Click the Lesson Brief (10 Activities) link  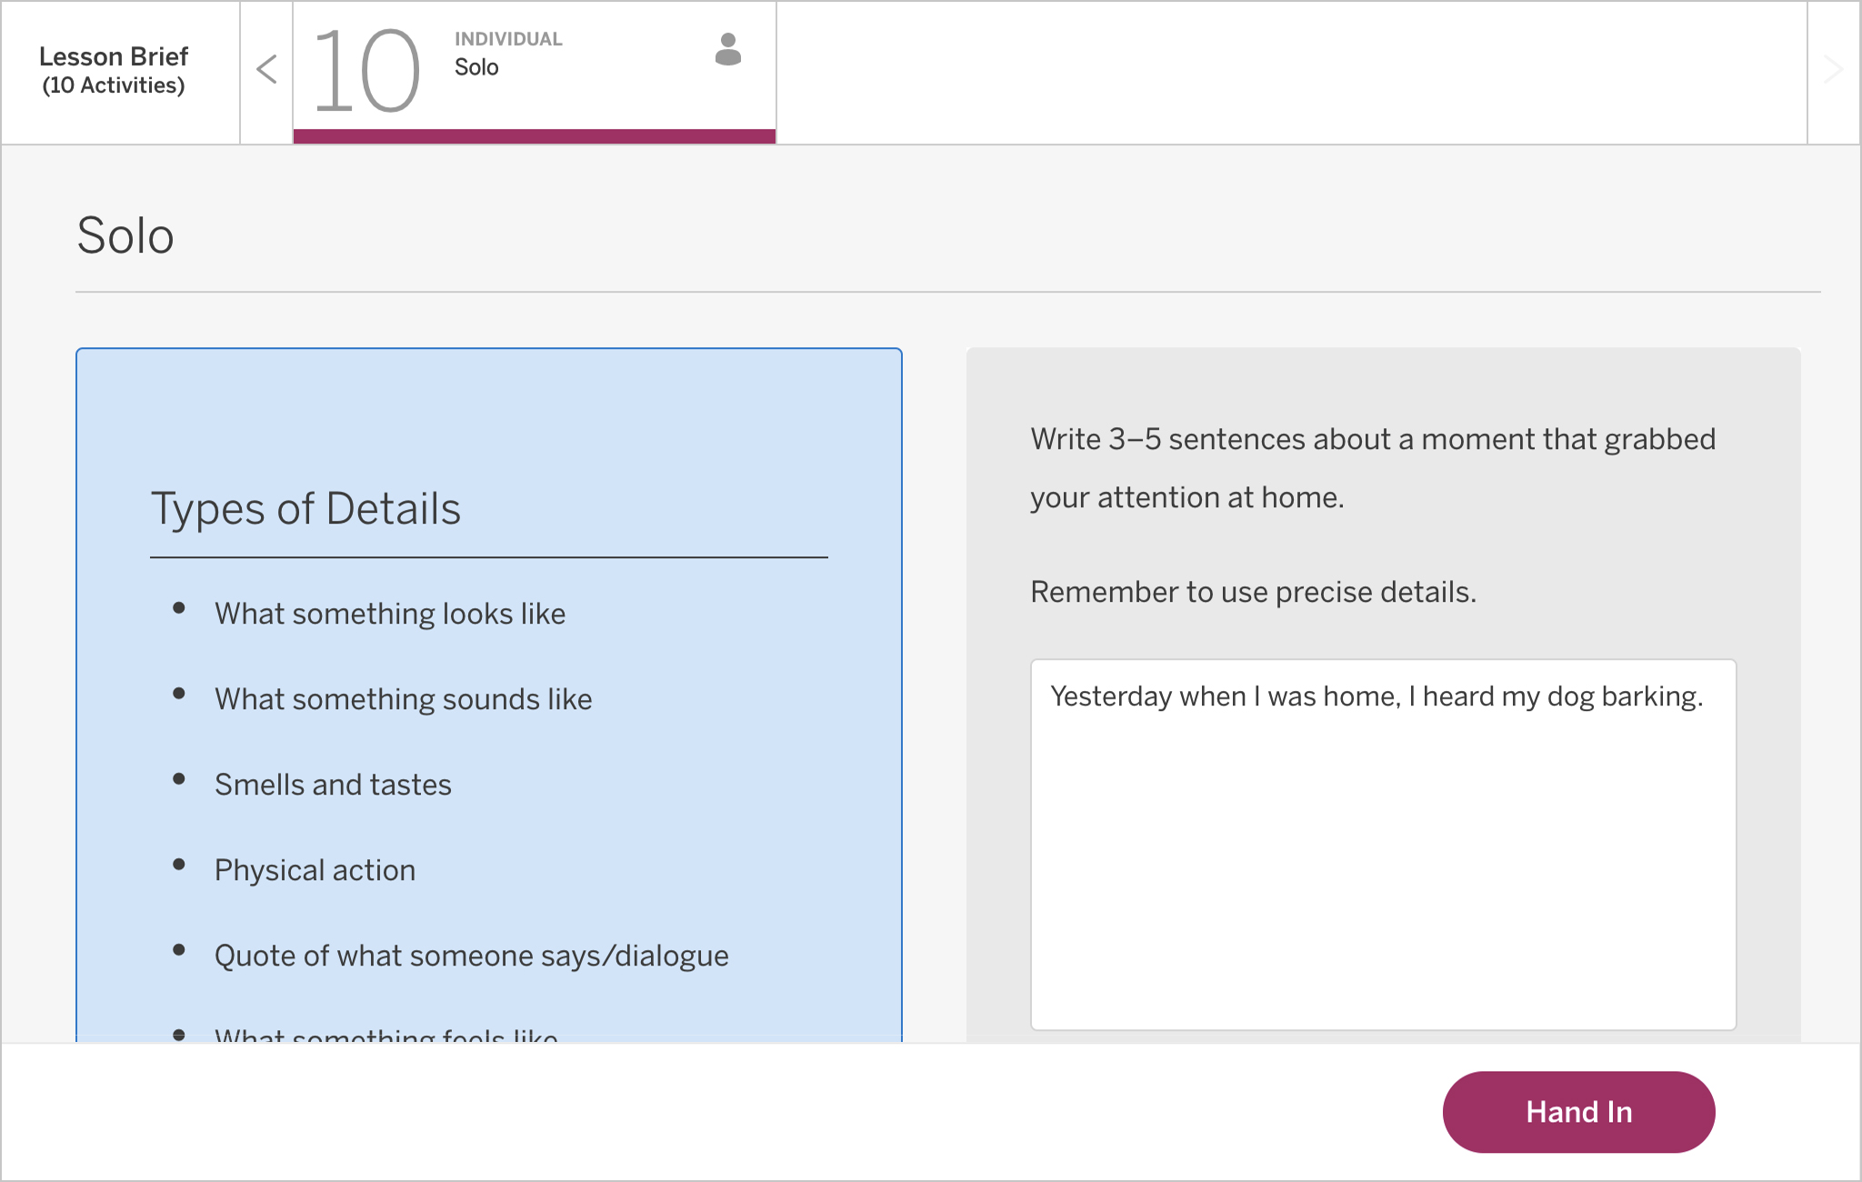click(x=113, y=69)
